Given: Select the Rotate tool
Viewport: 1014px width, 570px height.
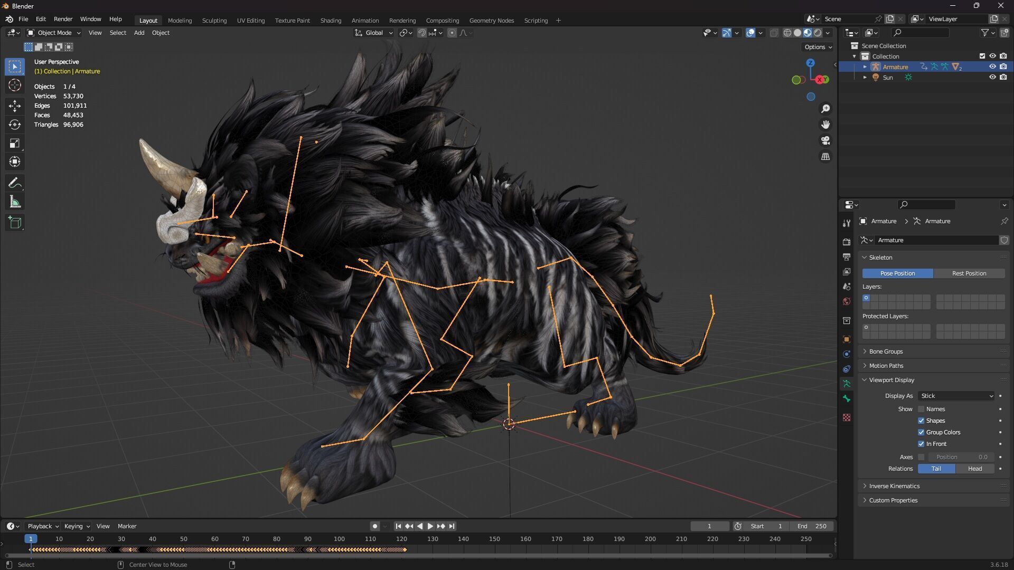Looking at the screenshot, I should click(15, 125).
